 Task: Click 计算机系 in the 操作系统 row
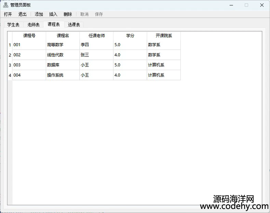(164, 75)
